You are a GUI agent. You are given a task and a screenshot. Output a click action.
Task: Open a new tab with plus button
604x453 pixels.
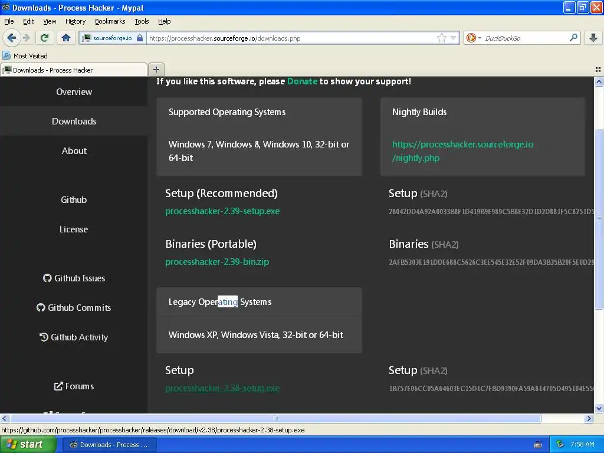point(156,70)
